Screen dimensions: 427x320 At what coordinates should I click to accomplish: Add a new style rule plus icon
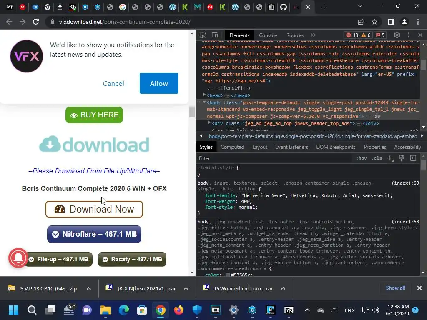[390, 158]
